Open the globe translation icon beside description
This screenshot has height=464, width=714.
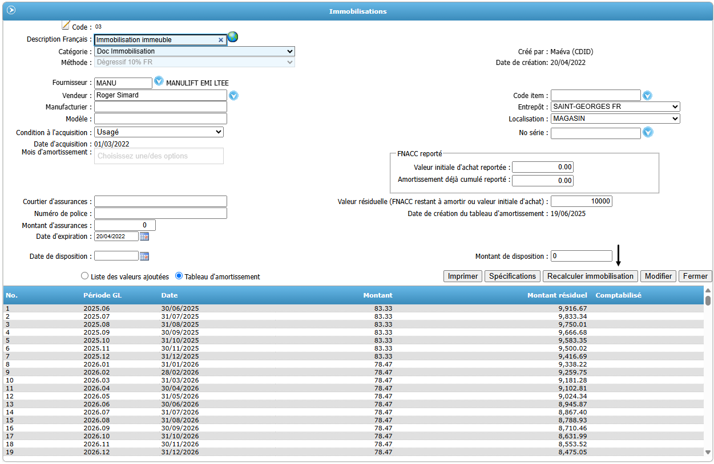click(233, 37)
